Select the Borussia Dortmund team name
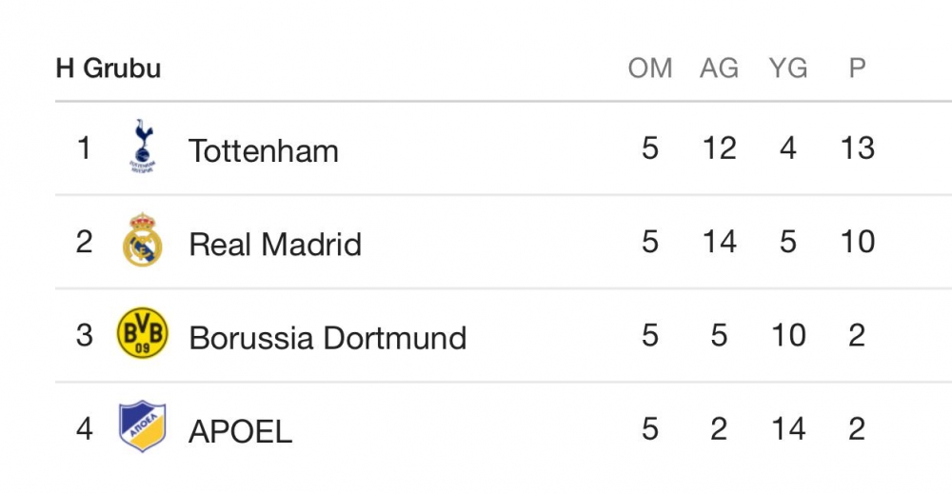The height and width of the screenshot is (494, 952). (327, 338)
